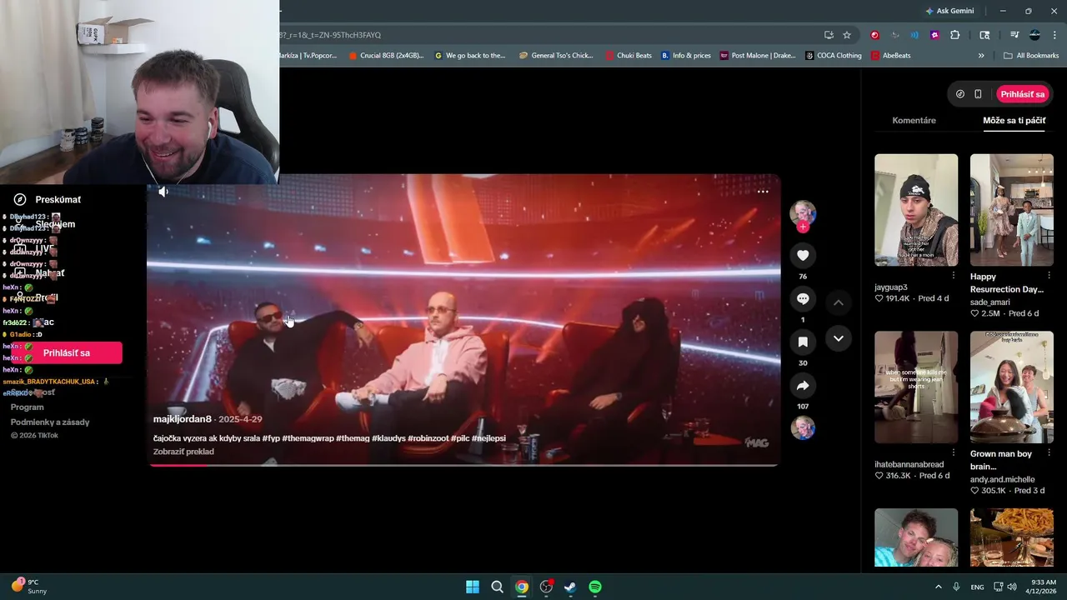
Task: Open the All Bookmarks folder
Action: (1031, 56)
